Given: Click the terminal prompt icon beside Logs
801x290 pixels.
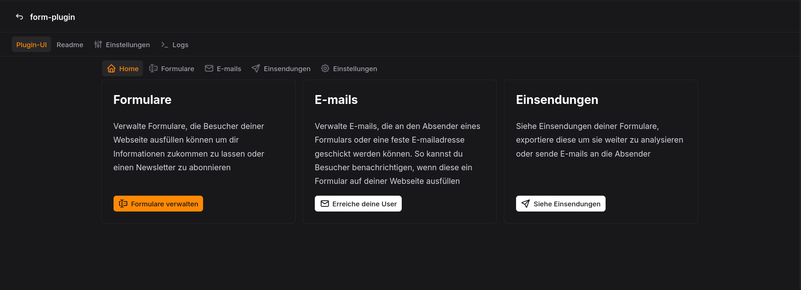Looking at the screenshot, I should click(164, 45).
